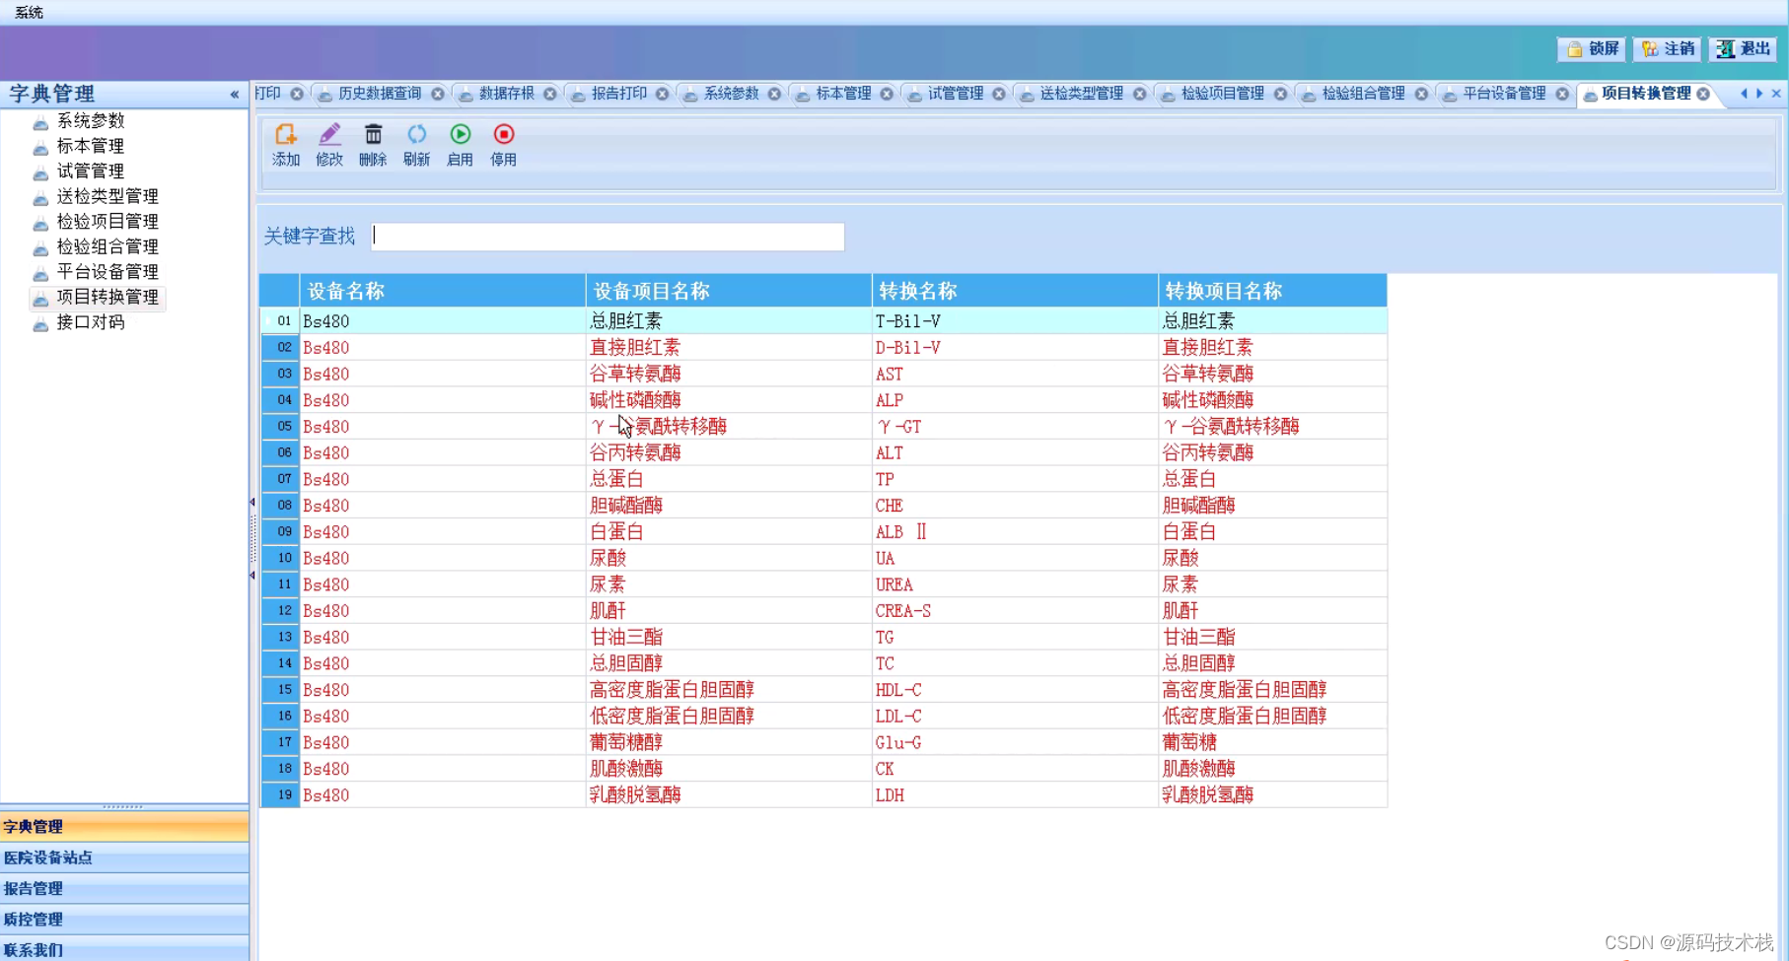Open 检验项目管理 in the sidebar tree
1789x961 pixels.
107,222
